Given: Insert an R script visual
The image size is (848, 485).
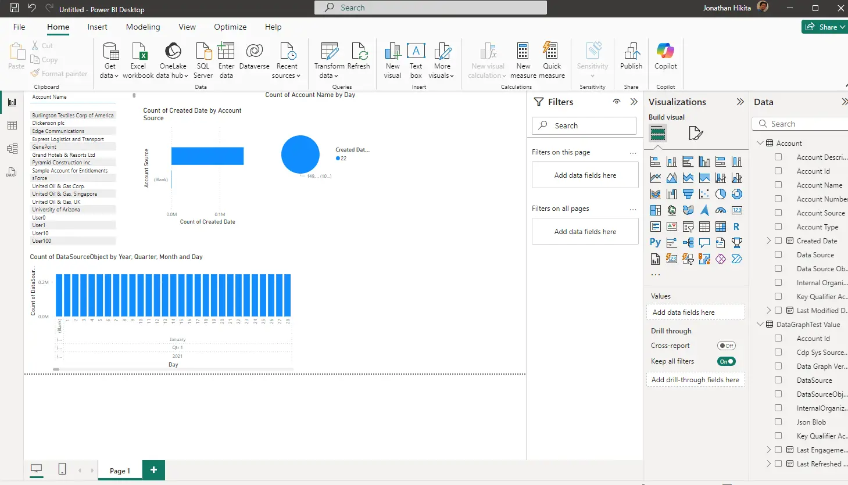Looking at the screenshot, I should click(x=738, y=227).
